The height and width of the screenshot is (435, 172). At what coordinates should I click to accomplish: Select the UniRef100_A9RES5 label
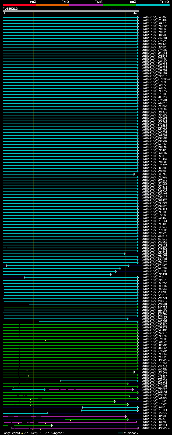(x=154, y=26)
